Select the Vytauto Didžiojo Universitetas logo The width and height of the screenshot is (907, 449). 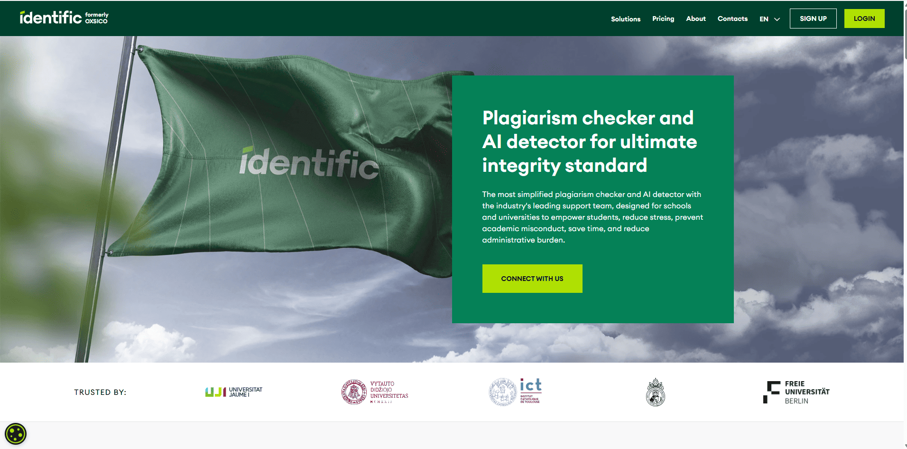(x=375, y=392)
